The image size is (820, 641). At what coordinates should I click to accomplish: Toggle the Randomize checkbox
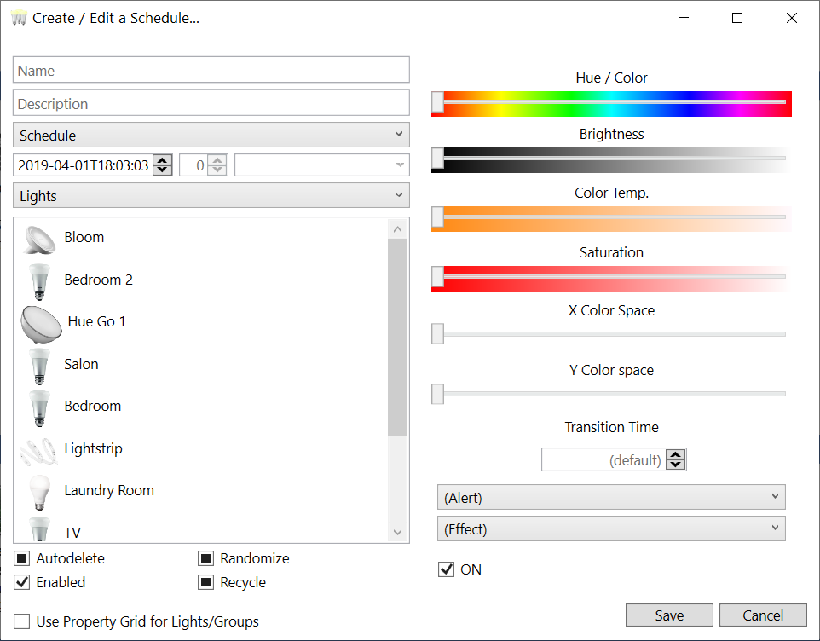tap(206, 558)
